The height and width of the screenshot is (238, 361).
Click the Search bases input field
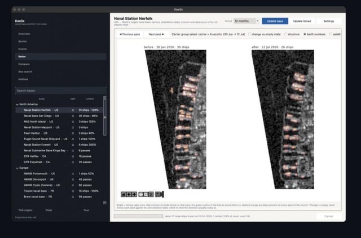click(x=61, y=91)
